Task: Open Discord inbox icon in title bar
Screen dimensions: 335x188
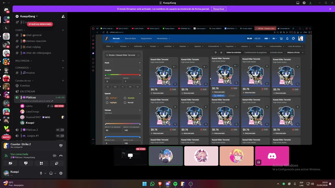Action: 298,3
